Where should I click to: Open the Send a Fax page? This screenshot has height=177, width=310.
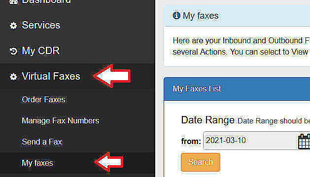point(42,142)
